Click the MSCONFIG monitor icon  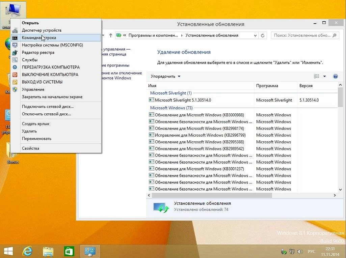coord(15,45)
